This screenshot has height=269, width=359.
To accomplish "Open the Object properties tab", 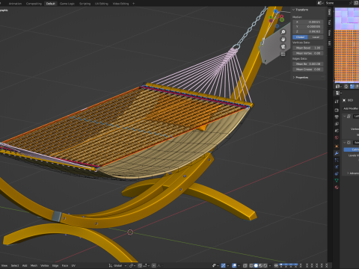I will click(337, 146).
